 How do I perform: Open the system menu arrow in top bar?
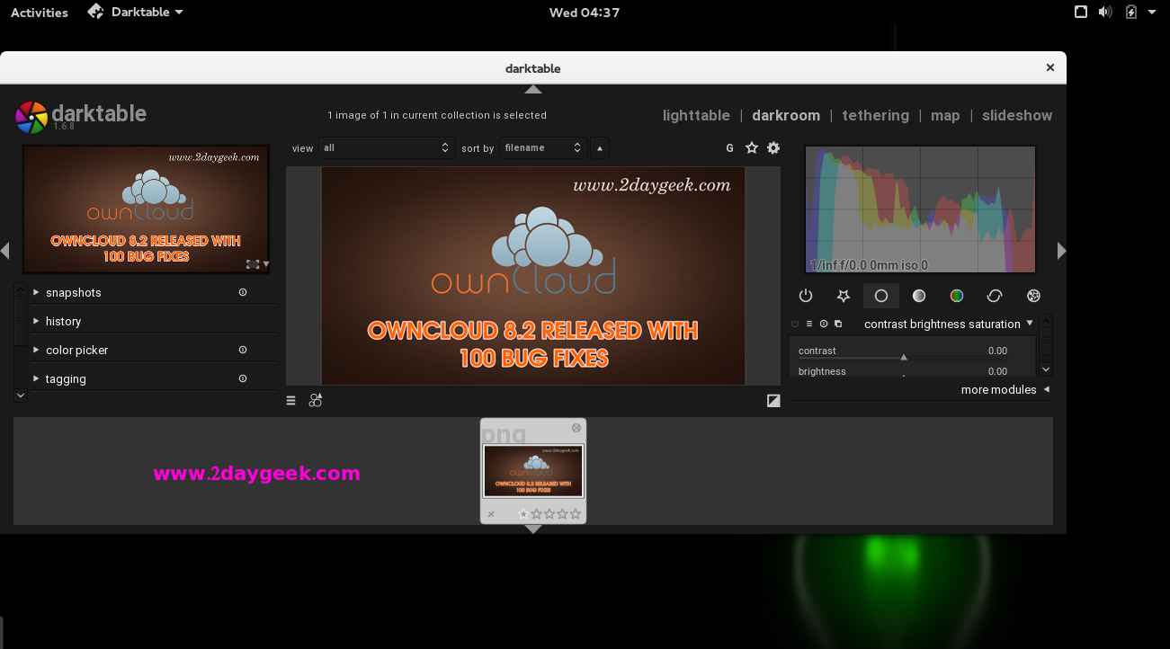click(1152, 13)
